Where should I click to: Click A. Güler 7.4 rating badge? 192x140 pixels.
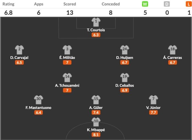[x=96, y=113]
